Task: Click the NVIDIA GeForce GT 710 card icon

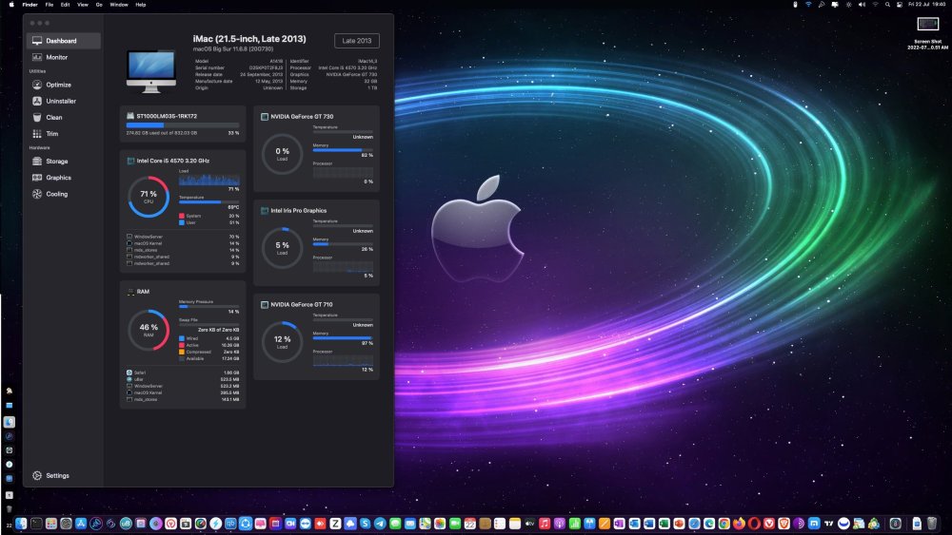Action: [x=265, y=304]
